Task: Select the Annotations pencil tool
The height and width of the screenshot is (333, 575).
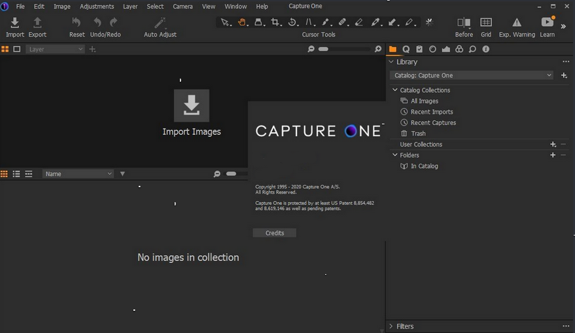Action: pos(409,22)
